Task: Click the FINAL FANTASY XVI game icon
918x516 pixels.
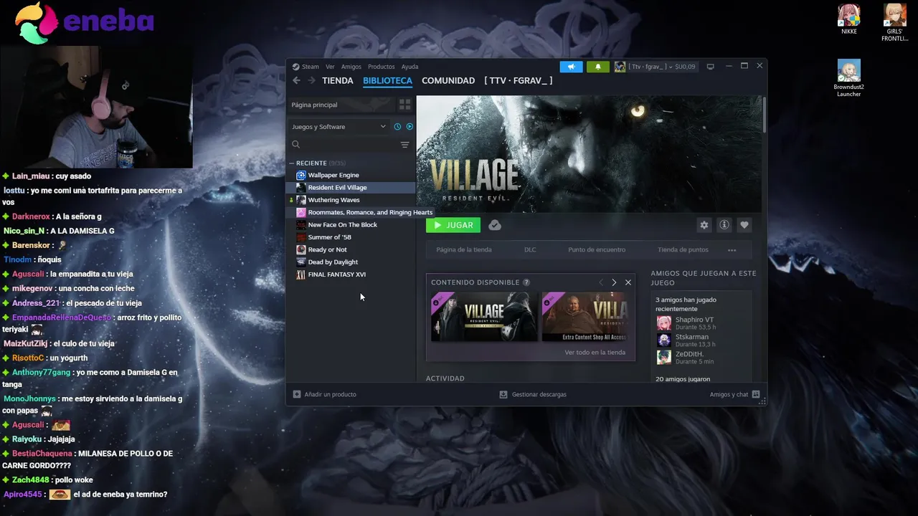Action: [301, 274]
